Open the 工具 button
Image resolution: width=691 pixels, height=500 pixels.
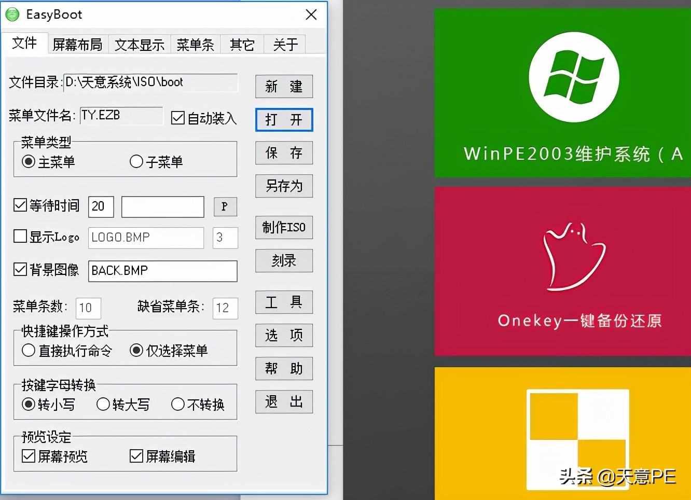click(284, 302)
